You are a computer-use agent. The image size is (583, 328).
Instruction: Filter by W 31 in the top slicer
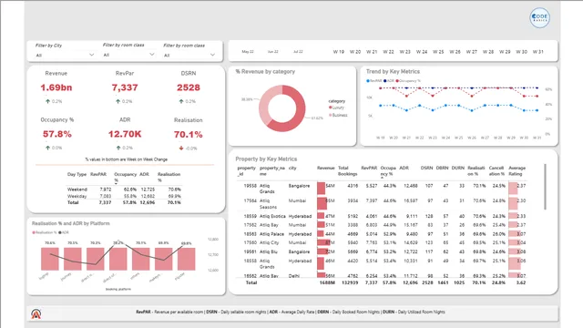538,52
